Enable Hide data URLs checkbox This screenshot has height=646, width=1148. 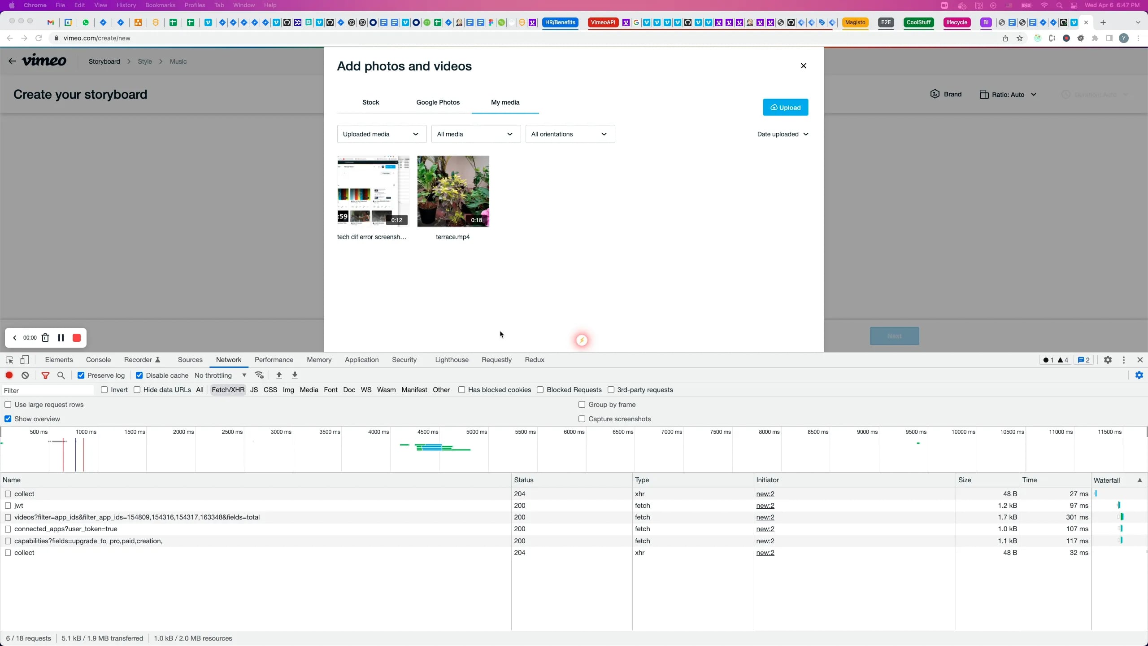tap(137, 390)
